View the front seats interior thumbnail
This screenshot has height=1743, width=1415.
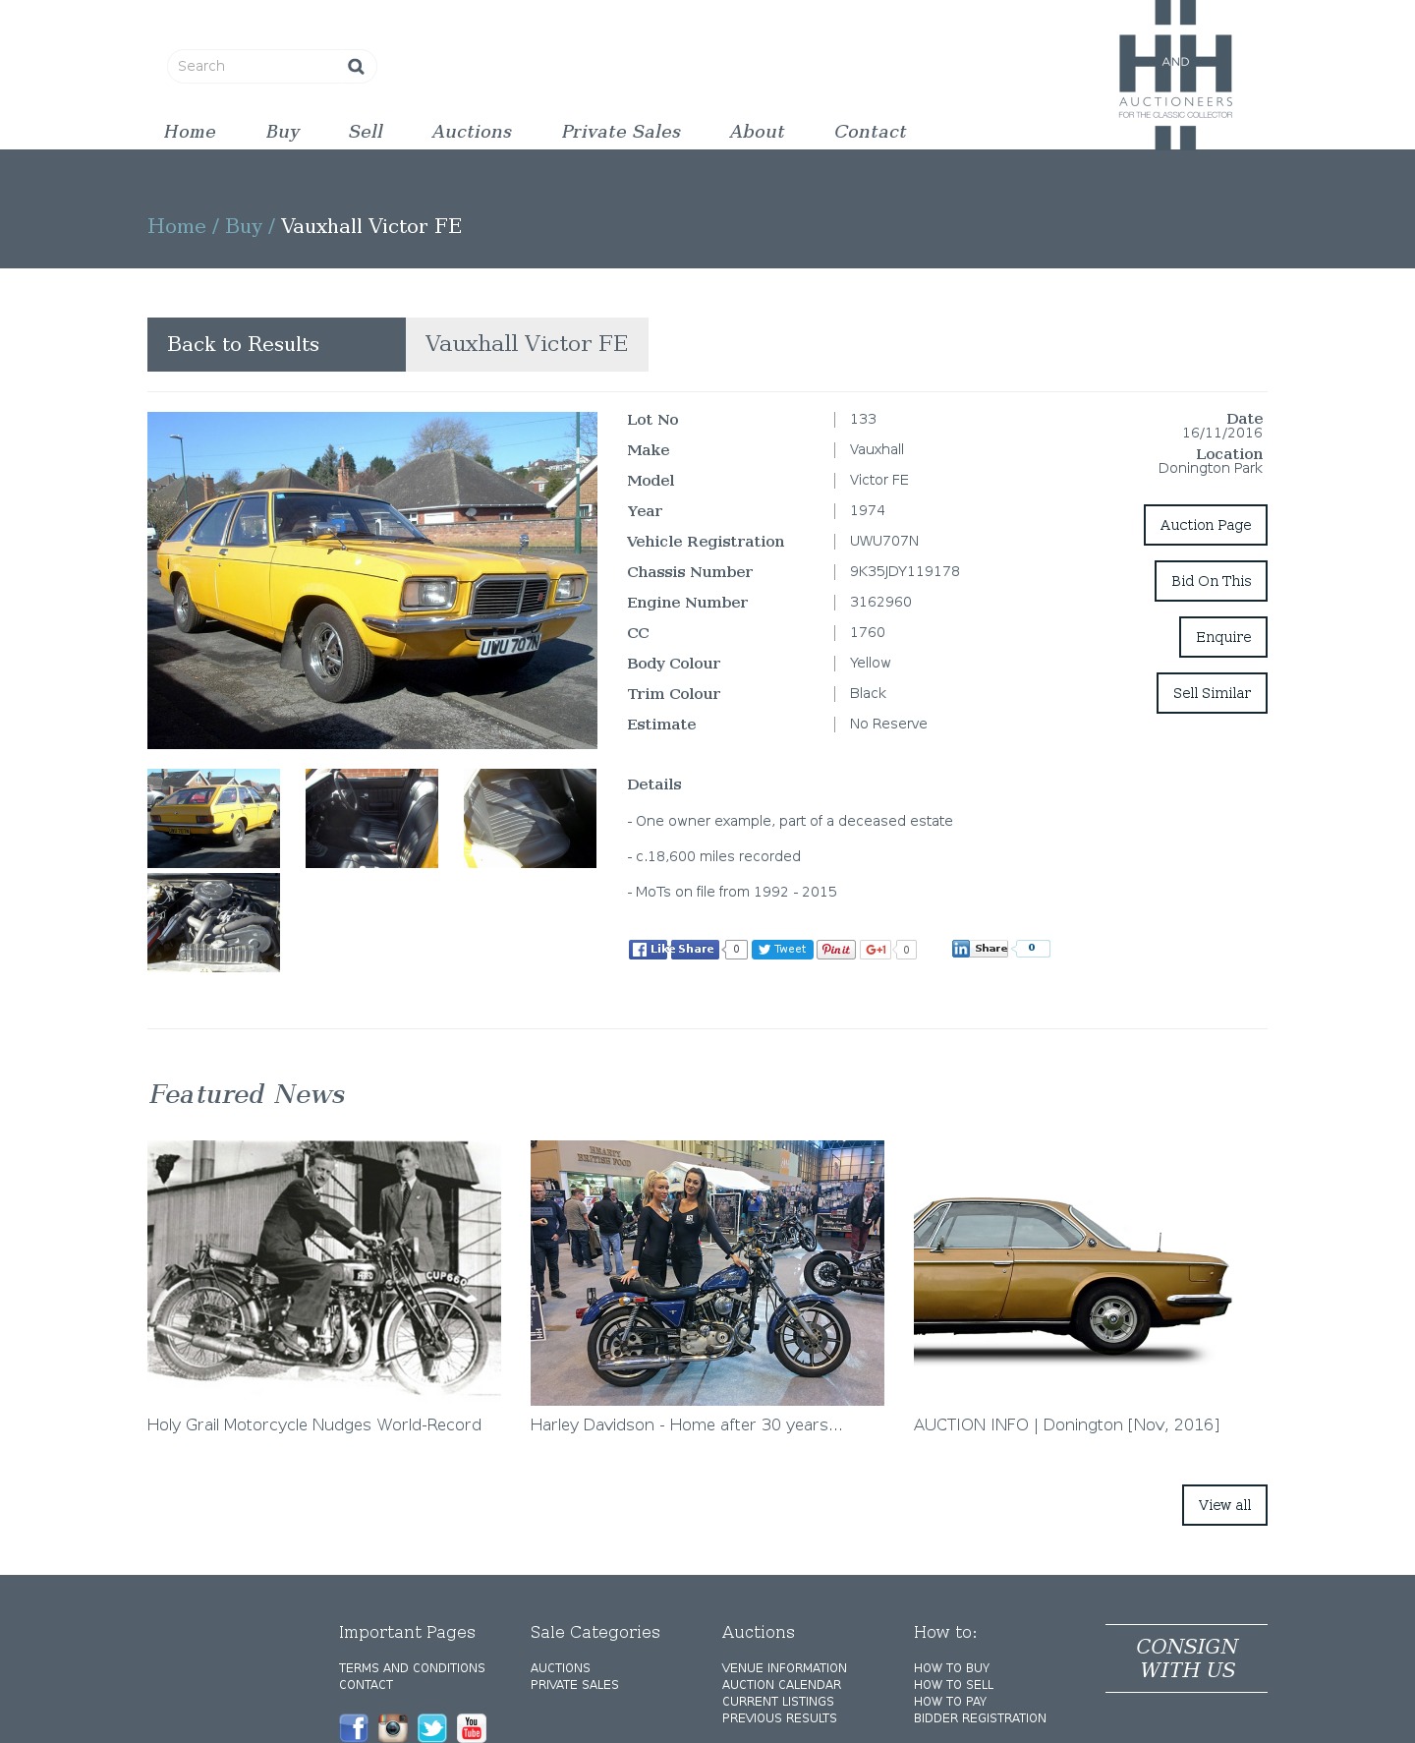pos(371,818)
